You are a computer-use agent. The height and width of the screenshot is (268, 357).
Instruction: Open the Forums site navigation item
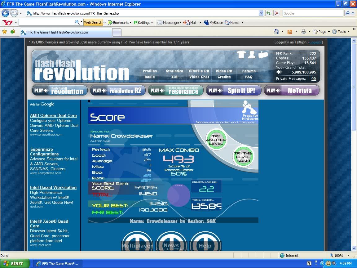click(249, 71)
